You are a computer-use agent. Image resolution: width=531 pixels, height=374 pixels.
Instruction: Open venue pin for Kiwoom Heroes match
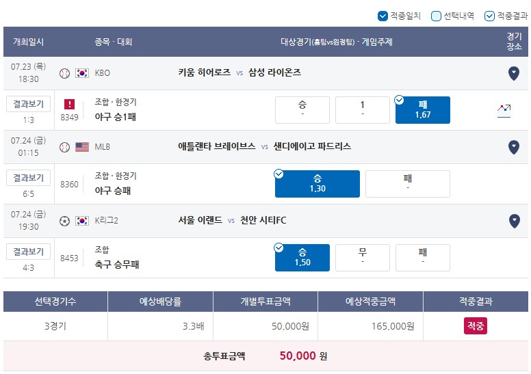pyautogui.click(x=514, y=73)
